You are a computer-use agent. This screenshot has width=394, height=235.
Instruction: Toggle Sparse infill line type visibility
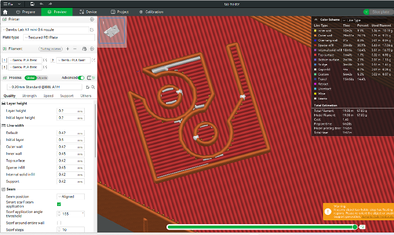tap(315, 45)
